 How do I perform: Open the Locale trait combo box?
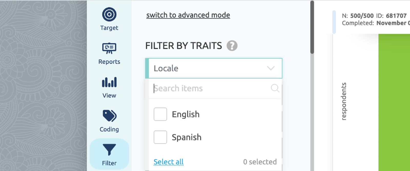214,68
